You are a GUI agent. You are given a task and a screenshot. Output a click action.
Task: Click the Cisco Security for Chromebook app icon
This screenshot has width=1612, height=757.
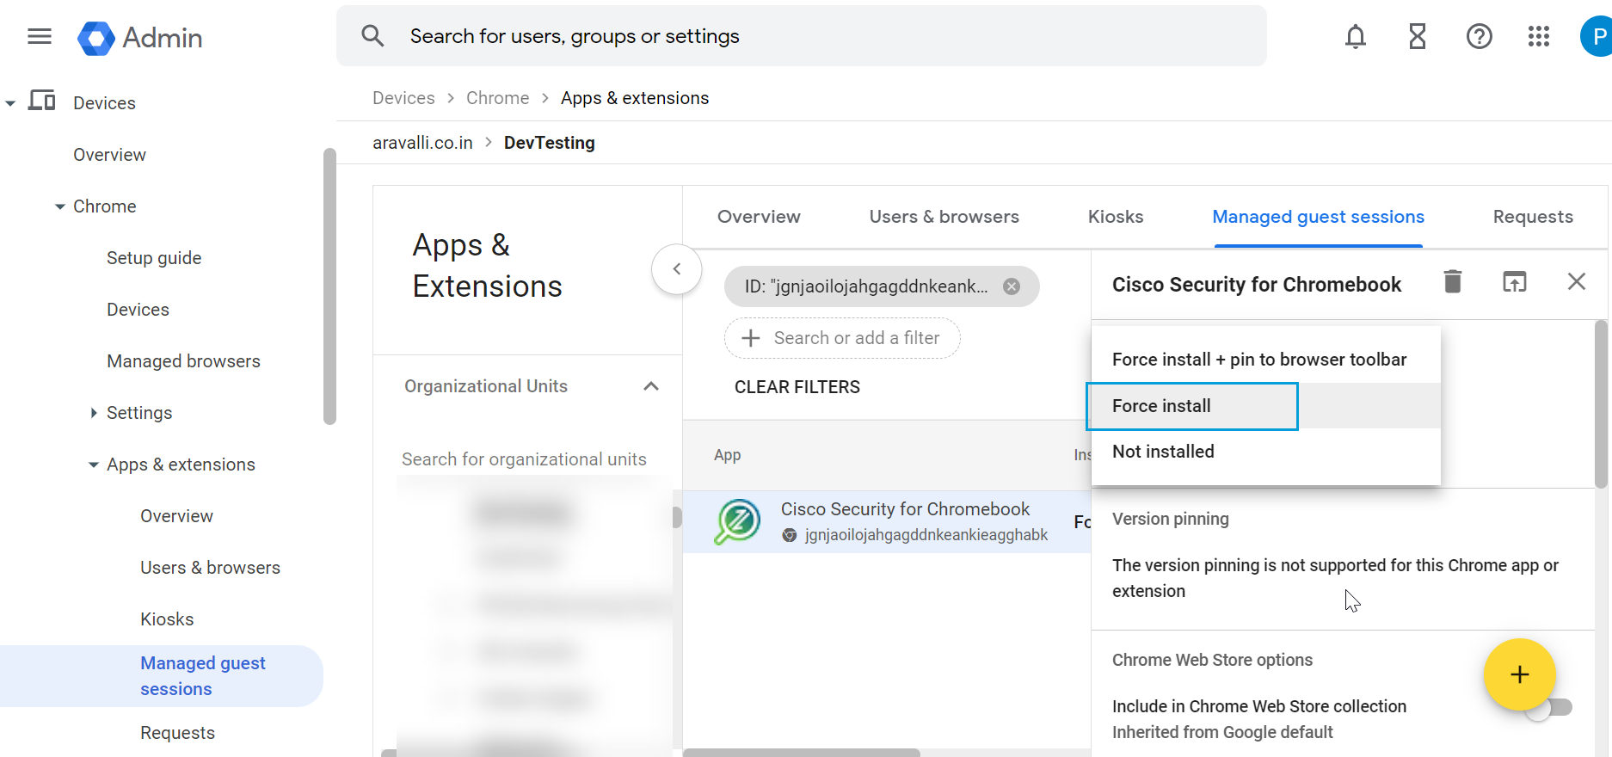point(737,522)
